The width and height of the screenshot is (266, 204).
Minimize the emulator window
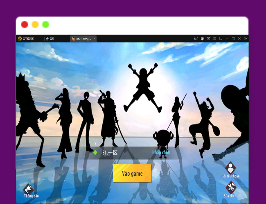(227, 39)
